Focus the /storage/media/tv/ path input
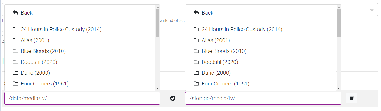Image resolution: width=381 pixels, height=111 pixels. click(x=263, y=98)
